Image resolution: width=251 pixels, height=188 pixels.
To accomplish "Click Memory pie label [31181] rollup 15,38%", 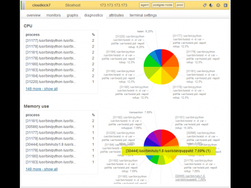I will (191, 123).
